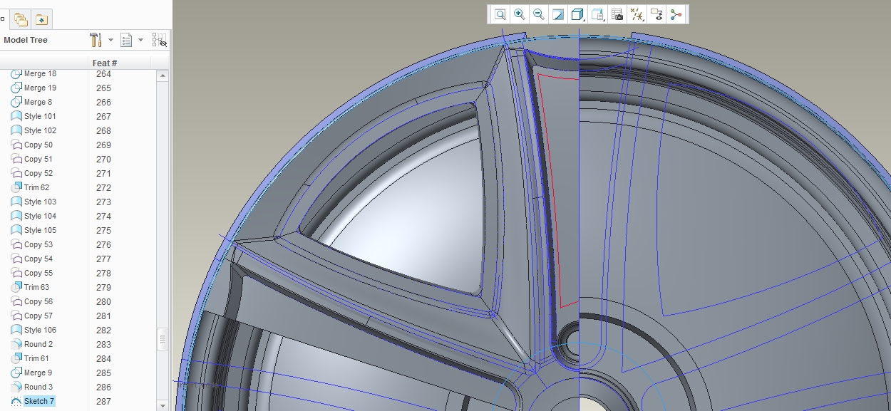Open the Saved Orientations dropdown
Image resolution: width=891 pixels, height=411 pixels.
point(598,14)
